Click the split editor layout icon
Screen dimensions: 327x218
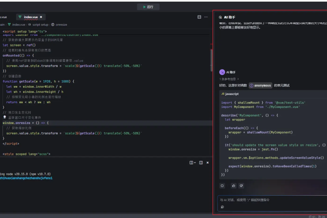coord(199,17)
